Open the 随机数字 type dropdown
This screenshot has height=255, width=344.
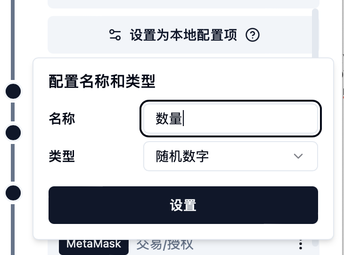230,156
